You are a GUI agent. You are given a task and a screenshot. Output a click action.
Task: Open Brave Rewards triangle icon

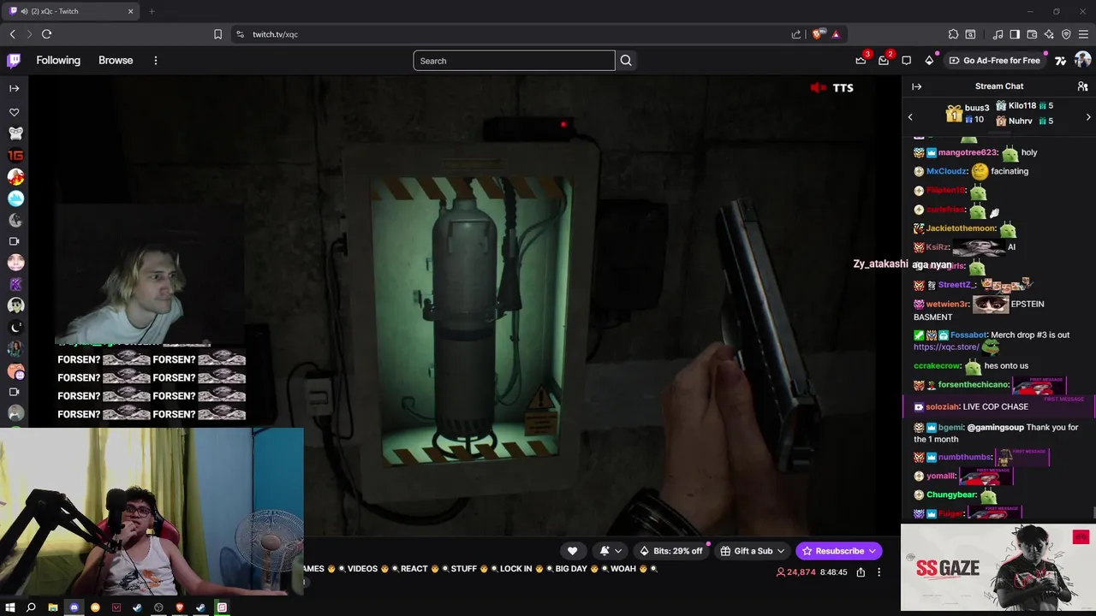coord(836,34)
